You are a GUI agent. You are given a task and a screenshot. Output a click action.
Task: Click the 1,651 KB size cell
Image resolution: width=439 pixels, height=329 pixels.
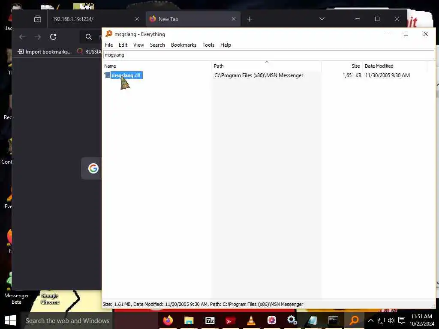(x=352, y=75)
